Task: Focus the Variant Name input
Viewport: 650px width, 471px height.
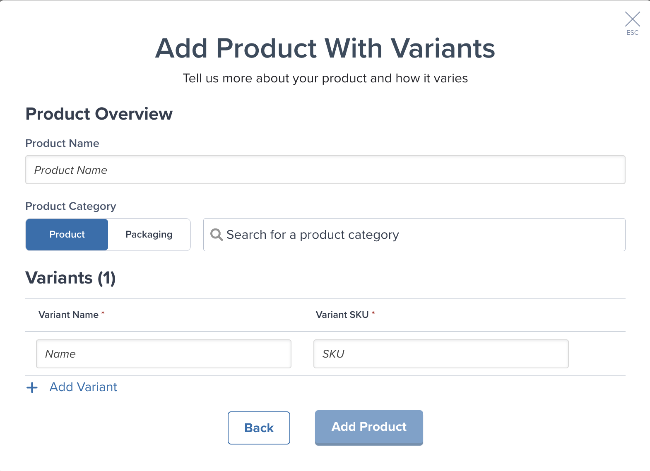Action: pos(164,354)
